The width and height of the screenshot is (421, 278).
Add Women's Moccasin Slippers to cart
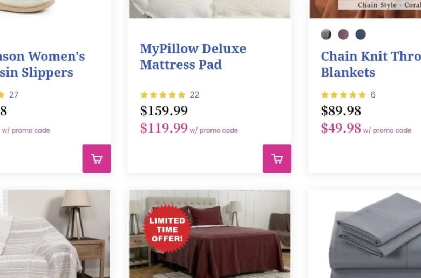[97, 158]
